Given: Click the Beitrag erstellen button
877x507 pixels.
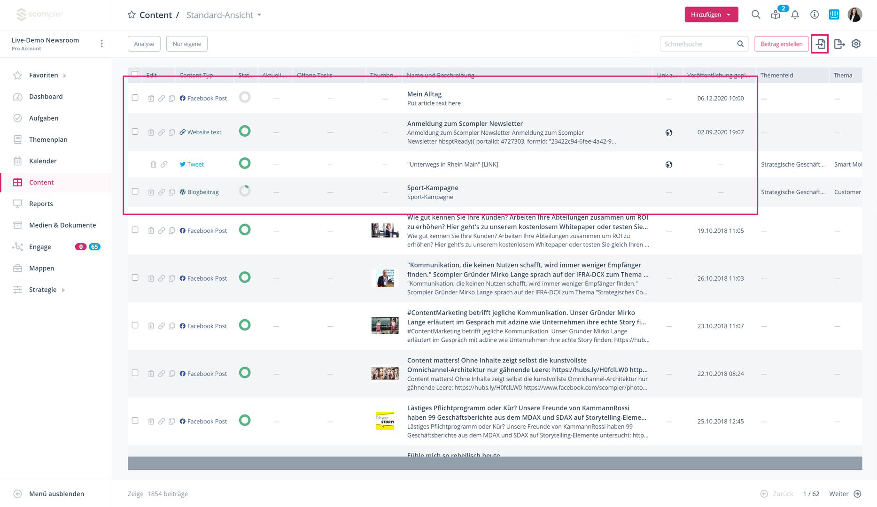Looking at the screenshot, I should (x=781, y=44).
